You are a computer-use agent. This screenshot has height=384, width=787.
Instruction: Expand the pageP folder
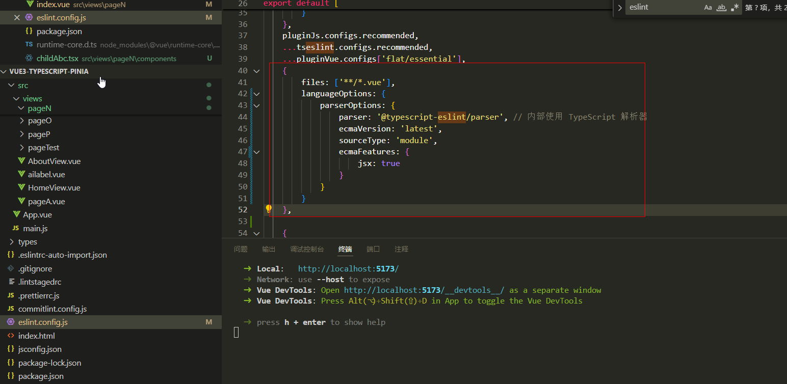click(21, 134)
